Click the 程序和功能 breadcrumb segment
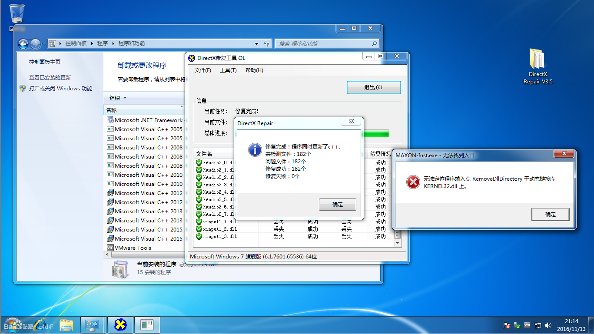The width and height of the screenshot is (594, 334). 132,43
